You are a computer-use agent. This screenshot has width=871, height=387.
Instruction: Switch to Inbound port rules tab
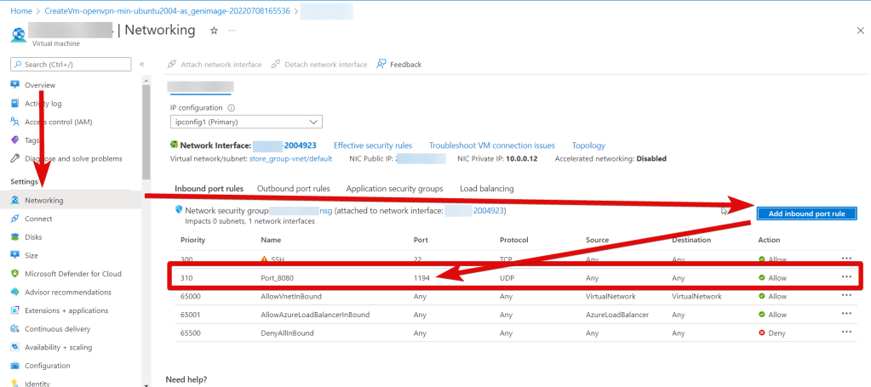coord(209,189)
